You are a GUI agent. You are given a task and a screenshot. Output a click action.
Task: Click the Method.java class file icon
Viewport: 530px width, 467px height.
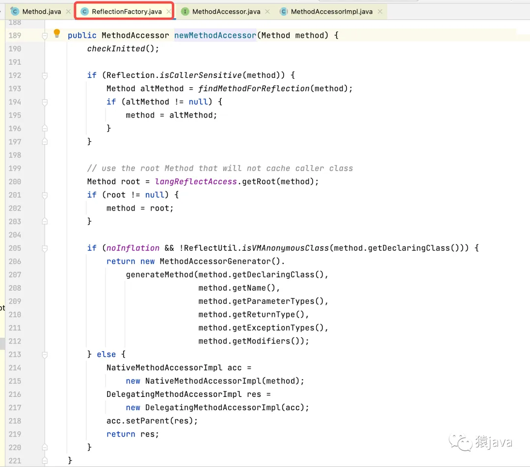click(x=15, y=11)
